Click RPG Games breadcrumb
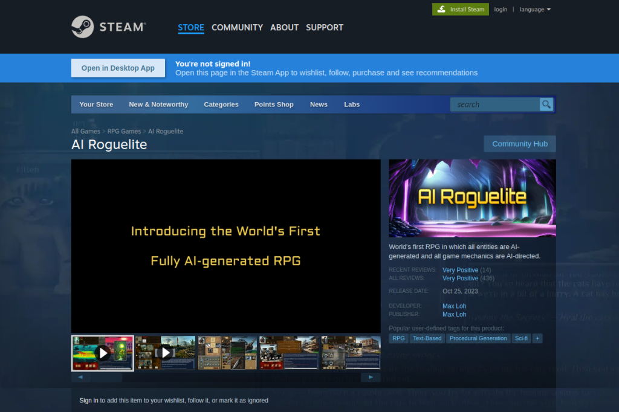The width and height of the screenshot is (619, 412). [124, 132]
